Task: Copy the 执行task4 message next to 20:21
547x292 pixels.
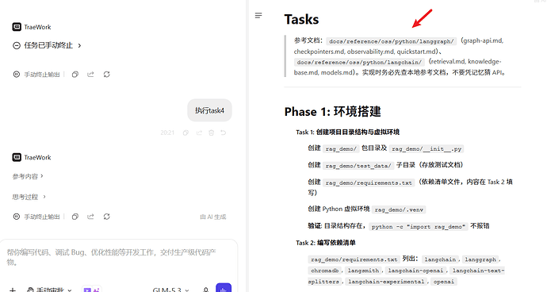Action: point(186,133)
